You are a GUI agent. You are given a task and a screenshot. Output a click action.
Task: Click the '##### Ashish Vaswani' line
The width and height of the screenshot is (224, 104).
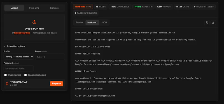tap(88, 54)
